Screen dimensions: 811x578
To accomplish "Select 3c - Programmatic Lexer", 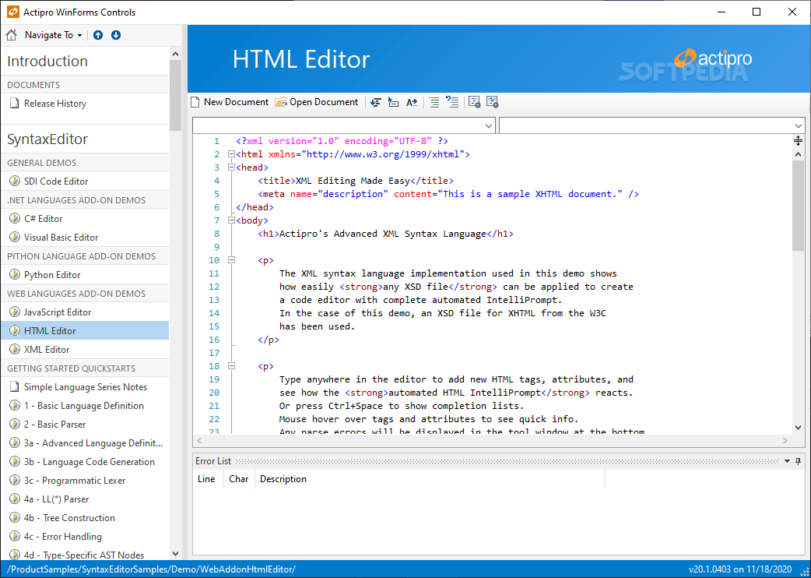I will pos(85,480).
